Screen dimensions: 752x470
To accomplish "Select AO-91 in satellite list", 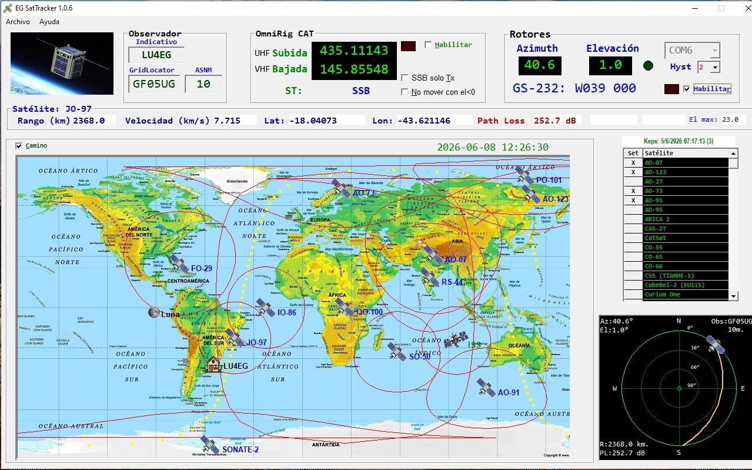I will (x=686, y=201).
